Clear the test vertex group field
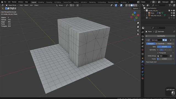This screenshot has width=176, height=99. point(168,56)
